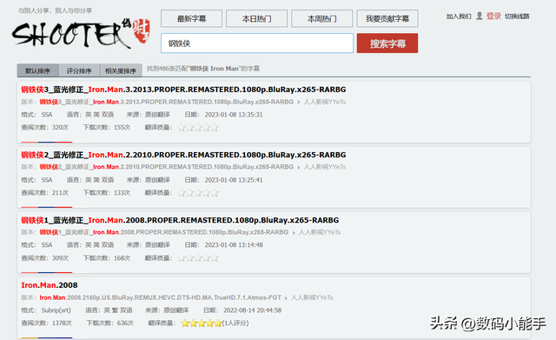
Task: Open the Iron.Man.2008 subtitle result title
Action: pyautogui.click(x=50, y=285)
